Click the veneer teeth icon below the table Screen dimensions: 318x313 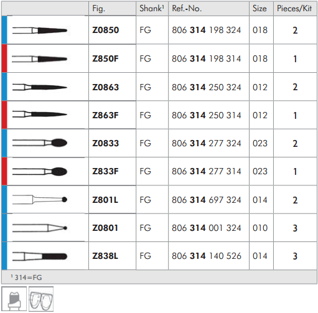[x=41, y=299]
